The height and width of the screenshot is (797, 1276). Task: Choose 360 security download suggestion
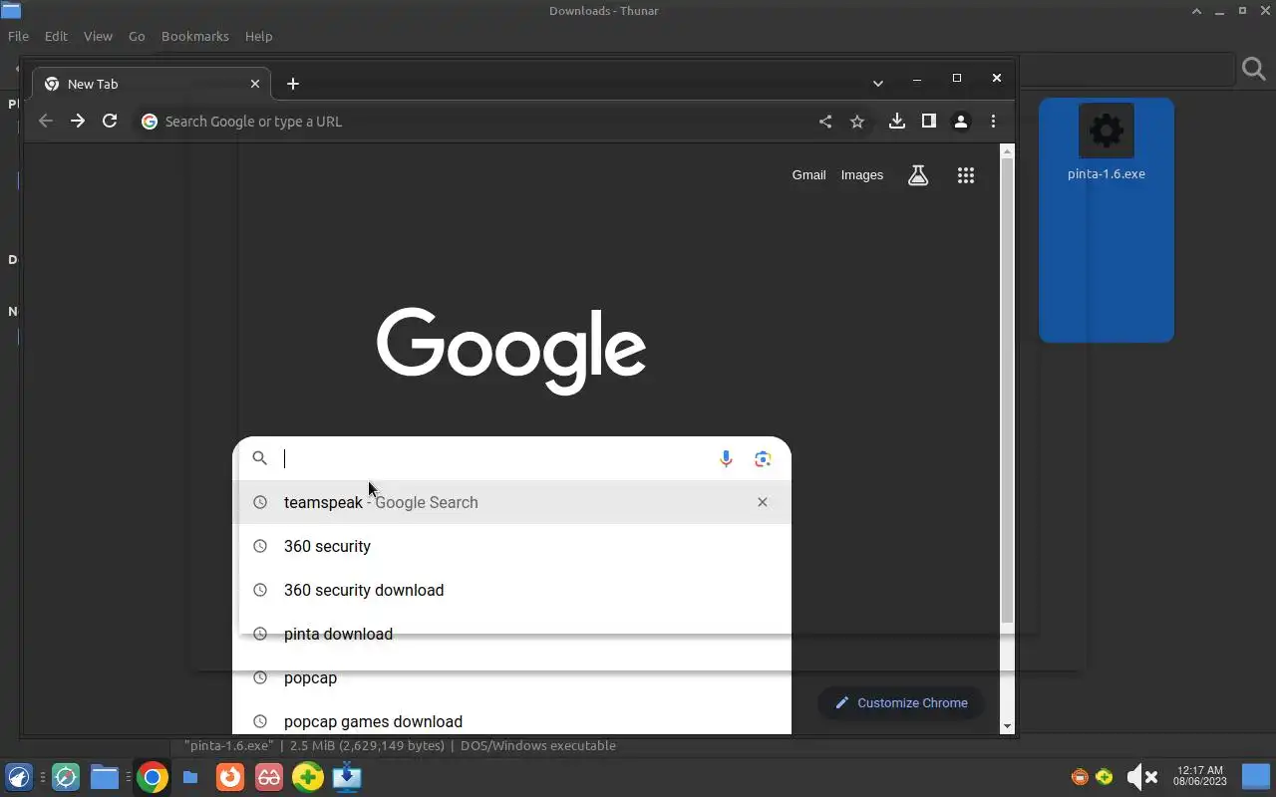click(x=511, y=590)
